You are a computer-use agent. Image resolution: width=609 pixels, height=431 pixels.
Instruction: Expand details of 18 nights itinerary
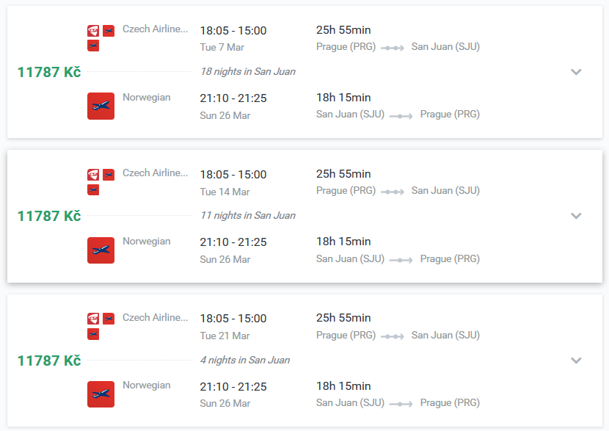(x=576, y=71)
